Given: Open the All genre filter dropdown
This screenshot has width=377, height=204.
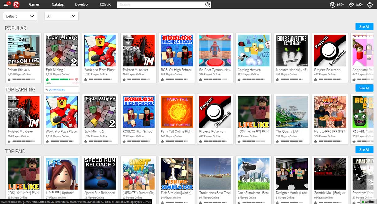Looking at the screenshot, I should point(62,16).
